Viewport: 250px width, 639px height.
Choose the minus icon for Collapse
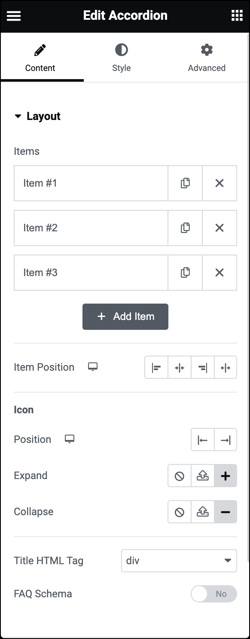226,512
